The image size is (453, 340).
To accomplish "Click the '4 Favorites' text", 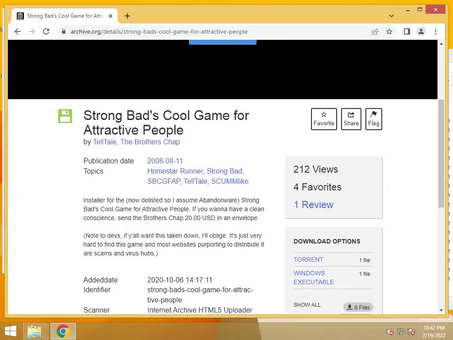I will [317, 187].
